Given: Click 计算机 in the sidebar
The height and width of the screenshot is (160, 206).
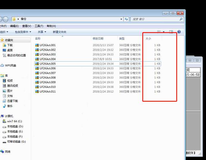Looking at the screenshot, I should click(9, 116).
